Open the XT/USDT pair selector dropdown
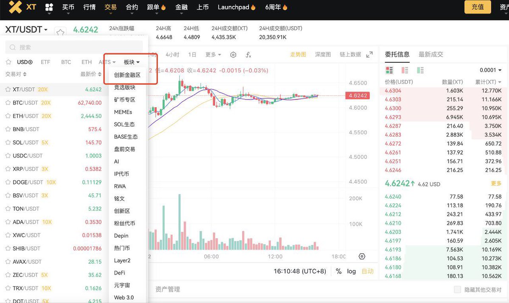The image size is (509, 303). (26, 30)
